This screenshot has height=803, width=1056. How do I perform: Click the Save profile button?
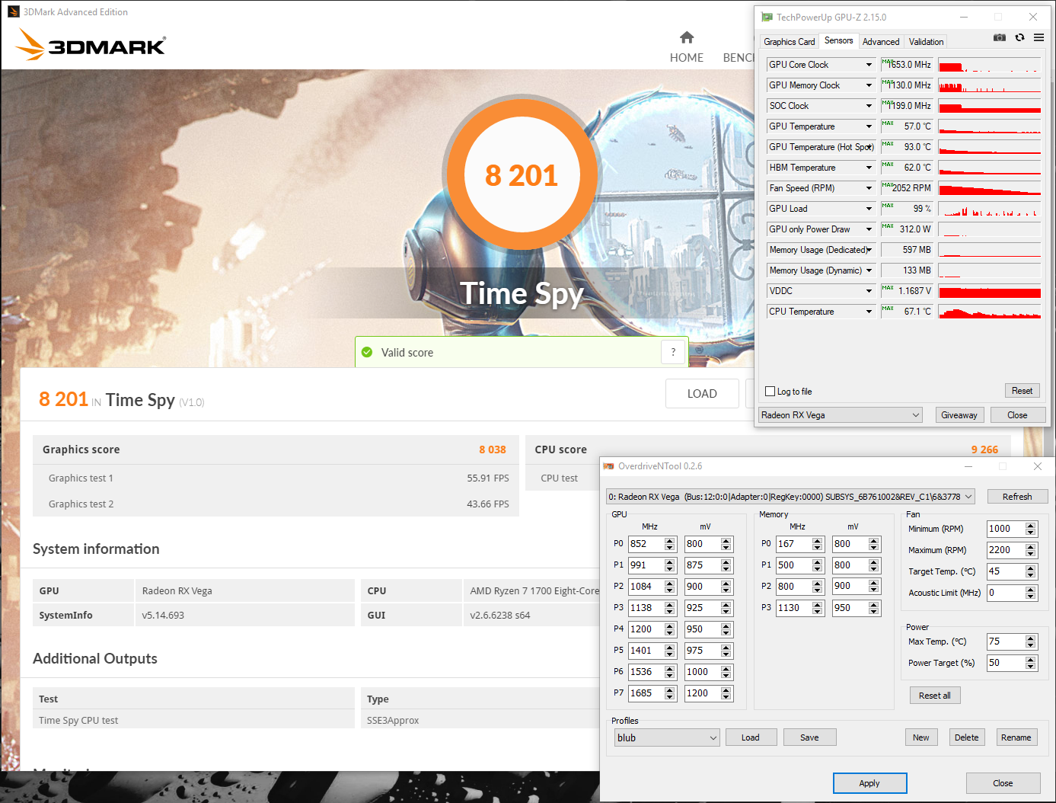pyautogui.click(x=810, y=737)
